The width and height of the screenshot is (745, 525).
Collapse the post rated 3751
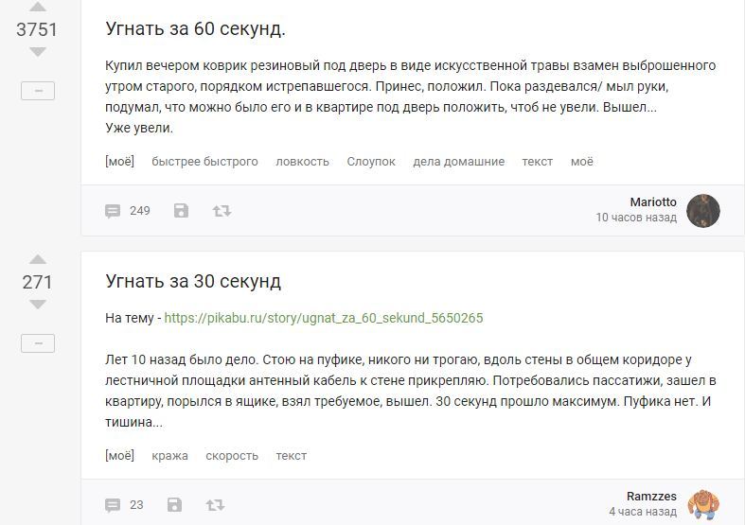[x=38, y=91]
